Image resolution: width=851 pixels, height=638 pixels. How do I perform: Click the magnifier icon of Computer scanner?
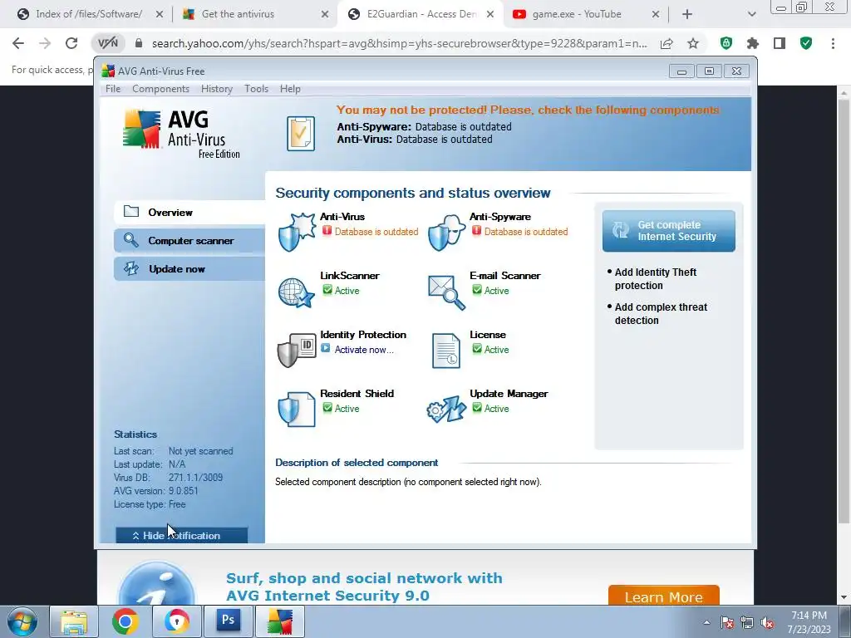pos(130,240)
